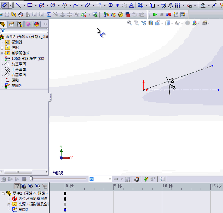Click the Convert Entities tool
The width and height of the screenshot is (223, 213).
coord(152,5)
